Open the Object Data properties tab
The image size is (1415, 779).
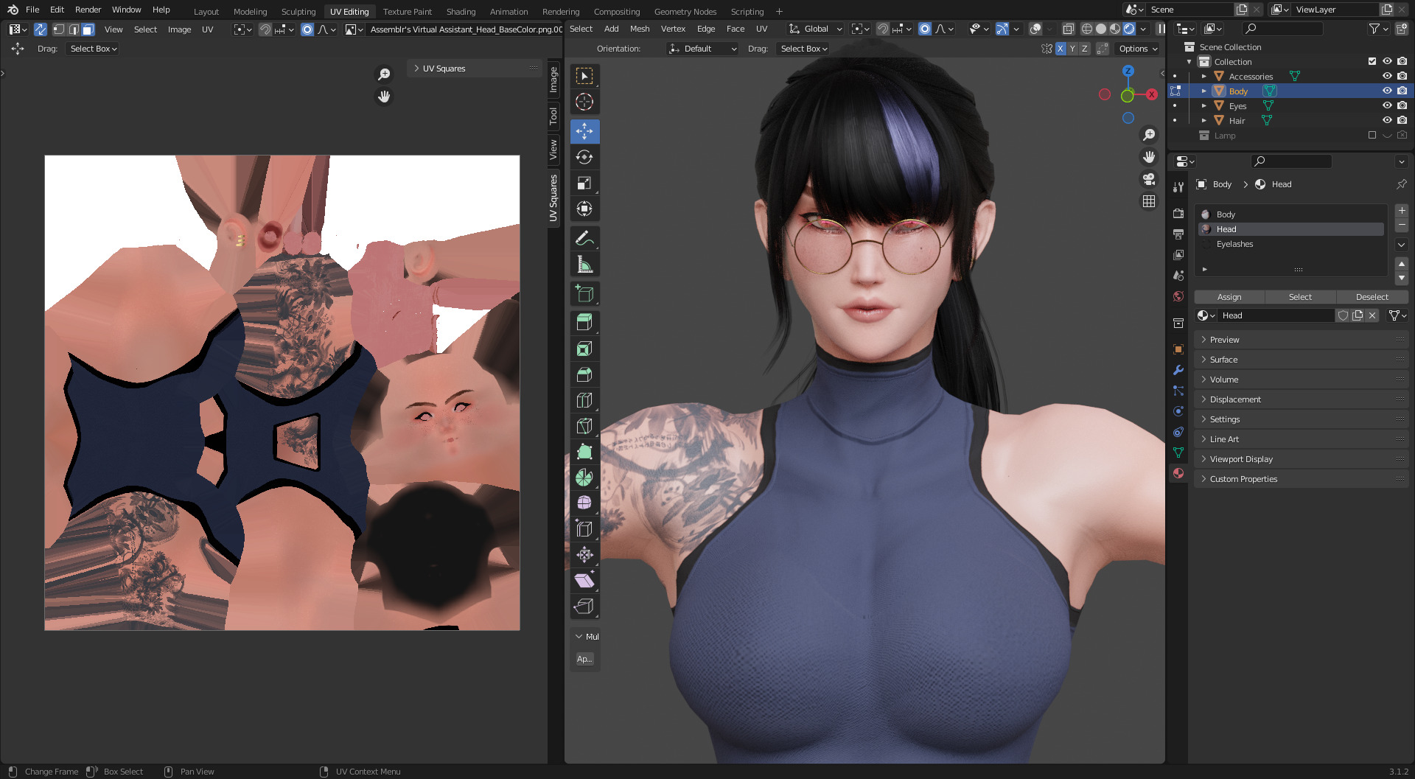(x=1178, y=453)
